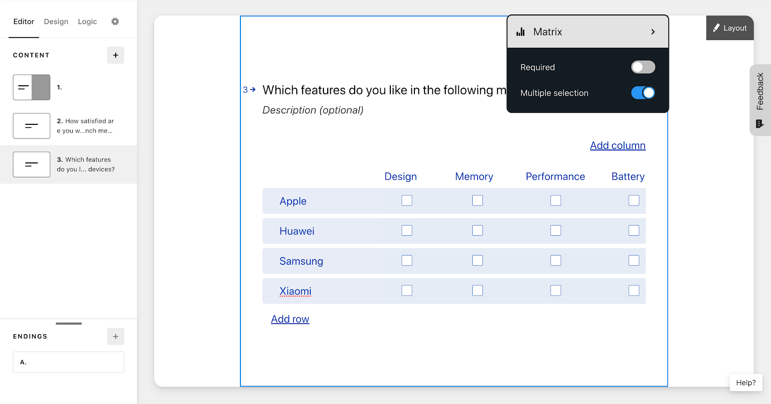Viewport: 771px width, 404px height.
Task: Click the Description (optional) field
Action: pos(313,110)
